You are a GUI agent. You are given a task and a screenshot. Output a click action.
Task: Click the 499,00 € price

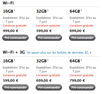(x=11, y=31)
